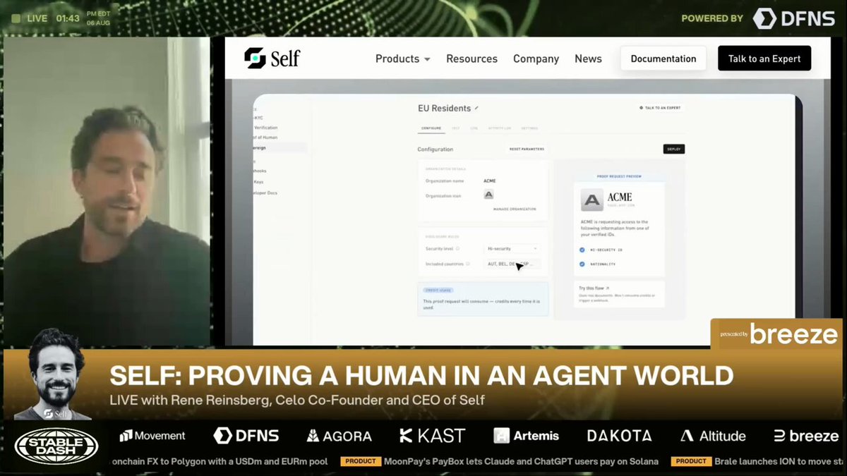Open the Resources menu item
The image size is (847, 476).
[x=471, y=59]
